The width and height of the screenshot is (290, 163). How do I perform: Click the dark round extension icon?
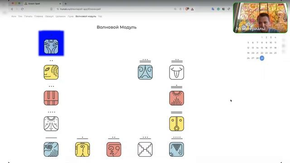tap(223, 9)
